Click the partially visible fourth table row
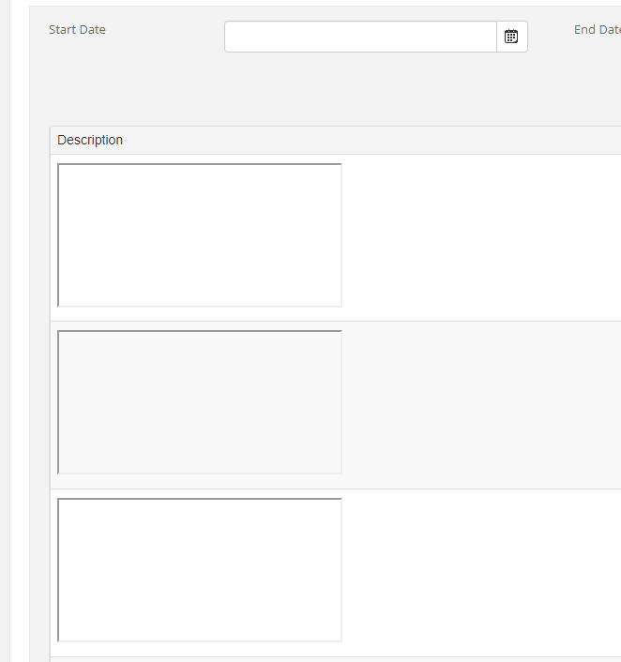 tap(328, 659)
